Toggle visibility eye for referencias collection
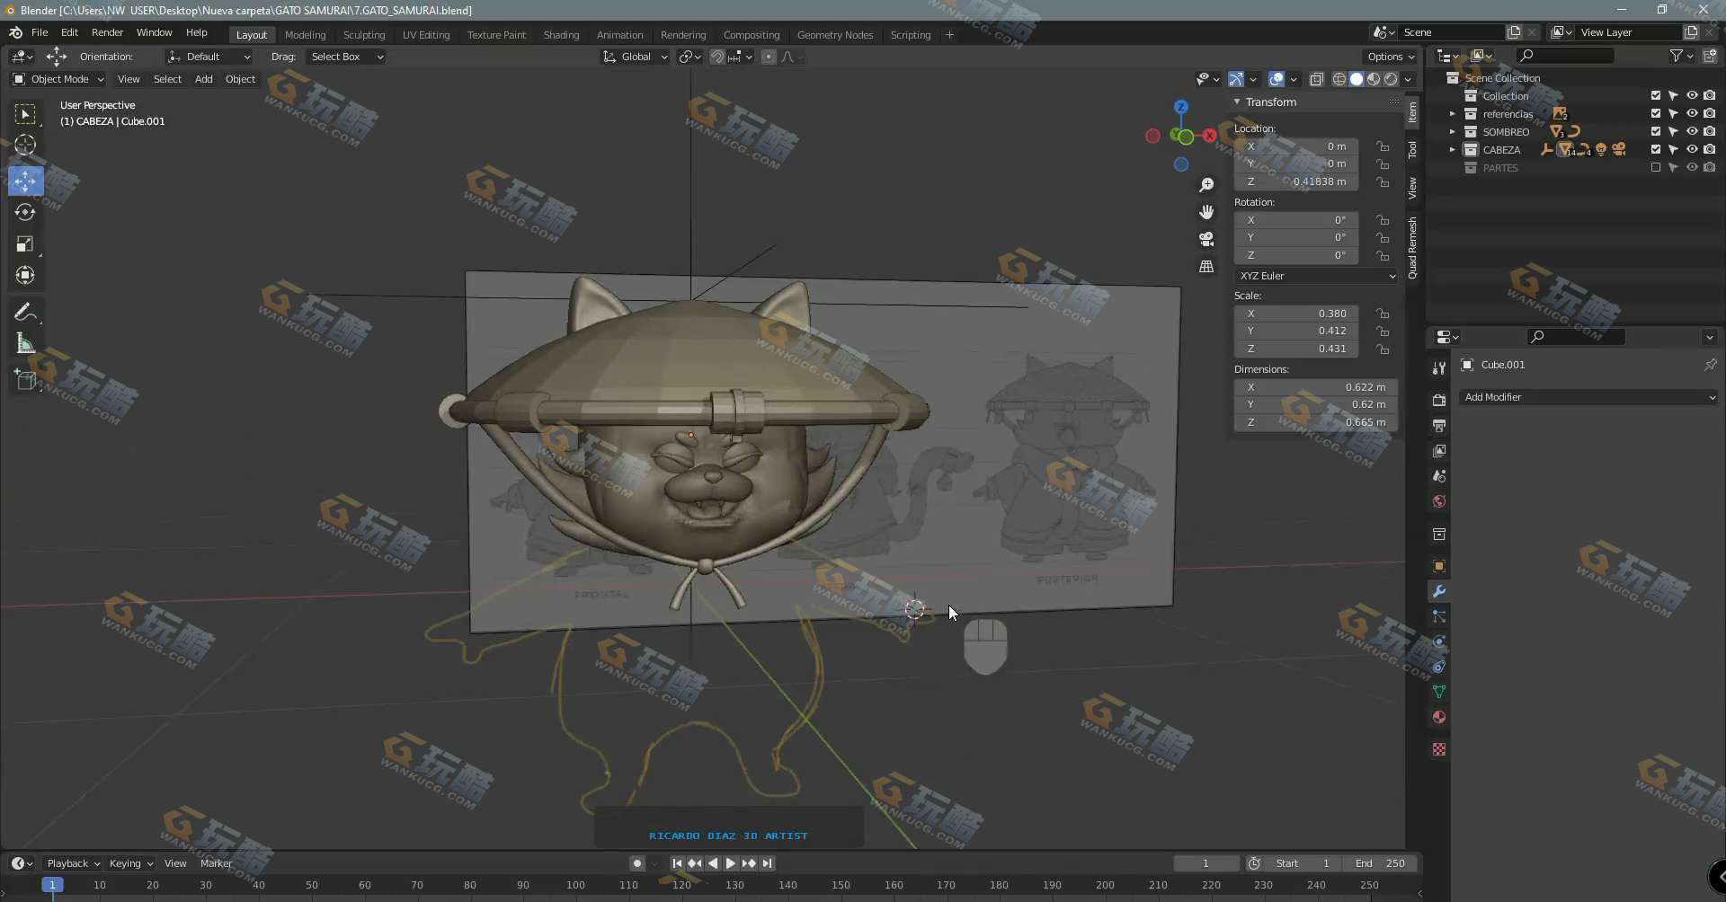This screenshot has width=1726, height=902. (x=1692, y=113)
